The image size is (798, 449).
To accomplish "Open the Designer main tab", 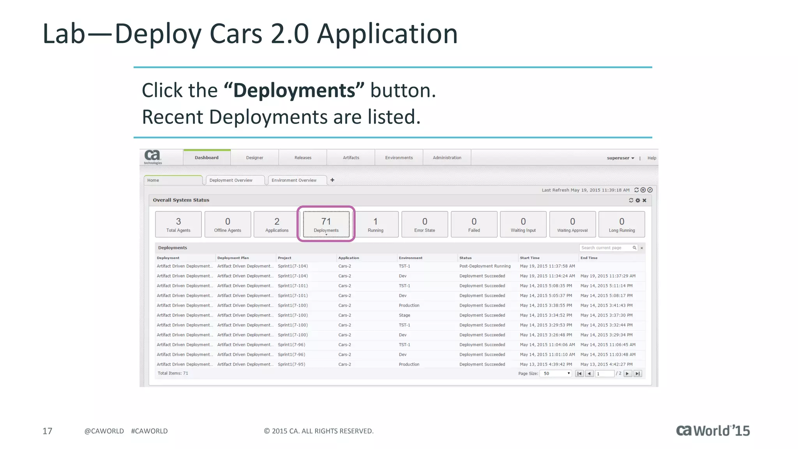I will pos(254,157).
